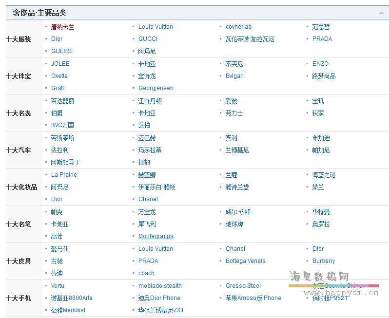Open the 兰博基尼 link
This screenshot has width=389, height=318.
click(237, 150)
